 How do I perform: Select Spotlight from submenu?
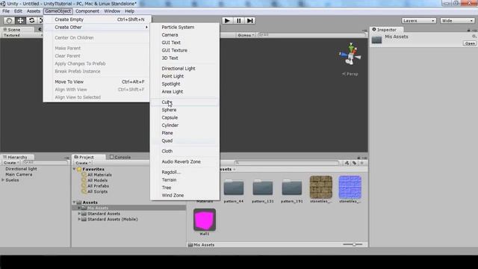click(x=184, y=84)
